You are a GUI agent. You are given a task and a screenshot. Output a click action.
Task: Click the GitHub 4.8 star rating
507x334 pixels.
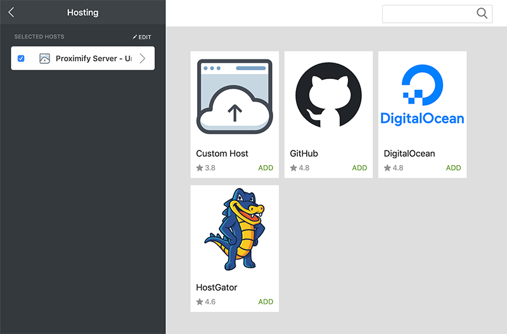tap(300, 168)
